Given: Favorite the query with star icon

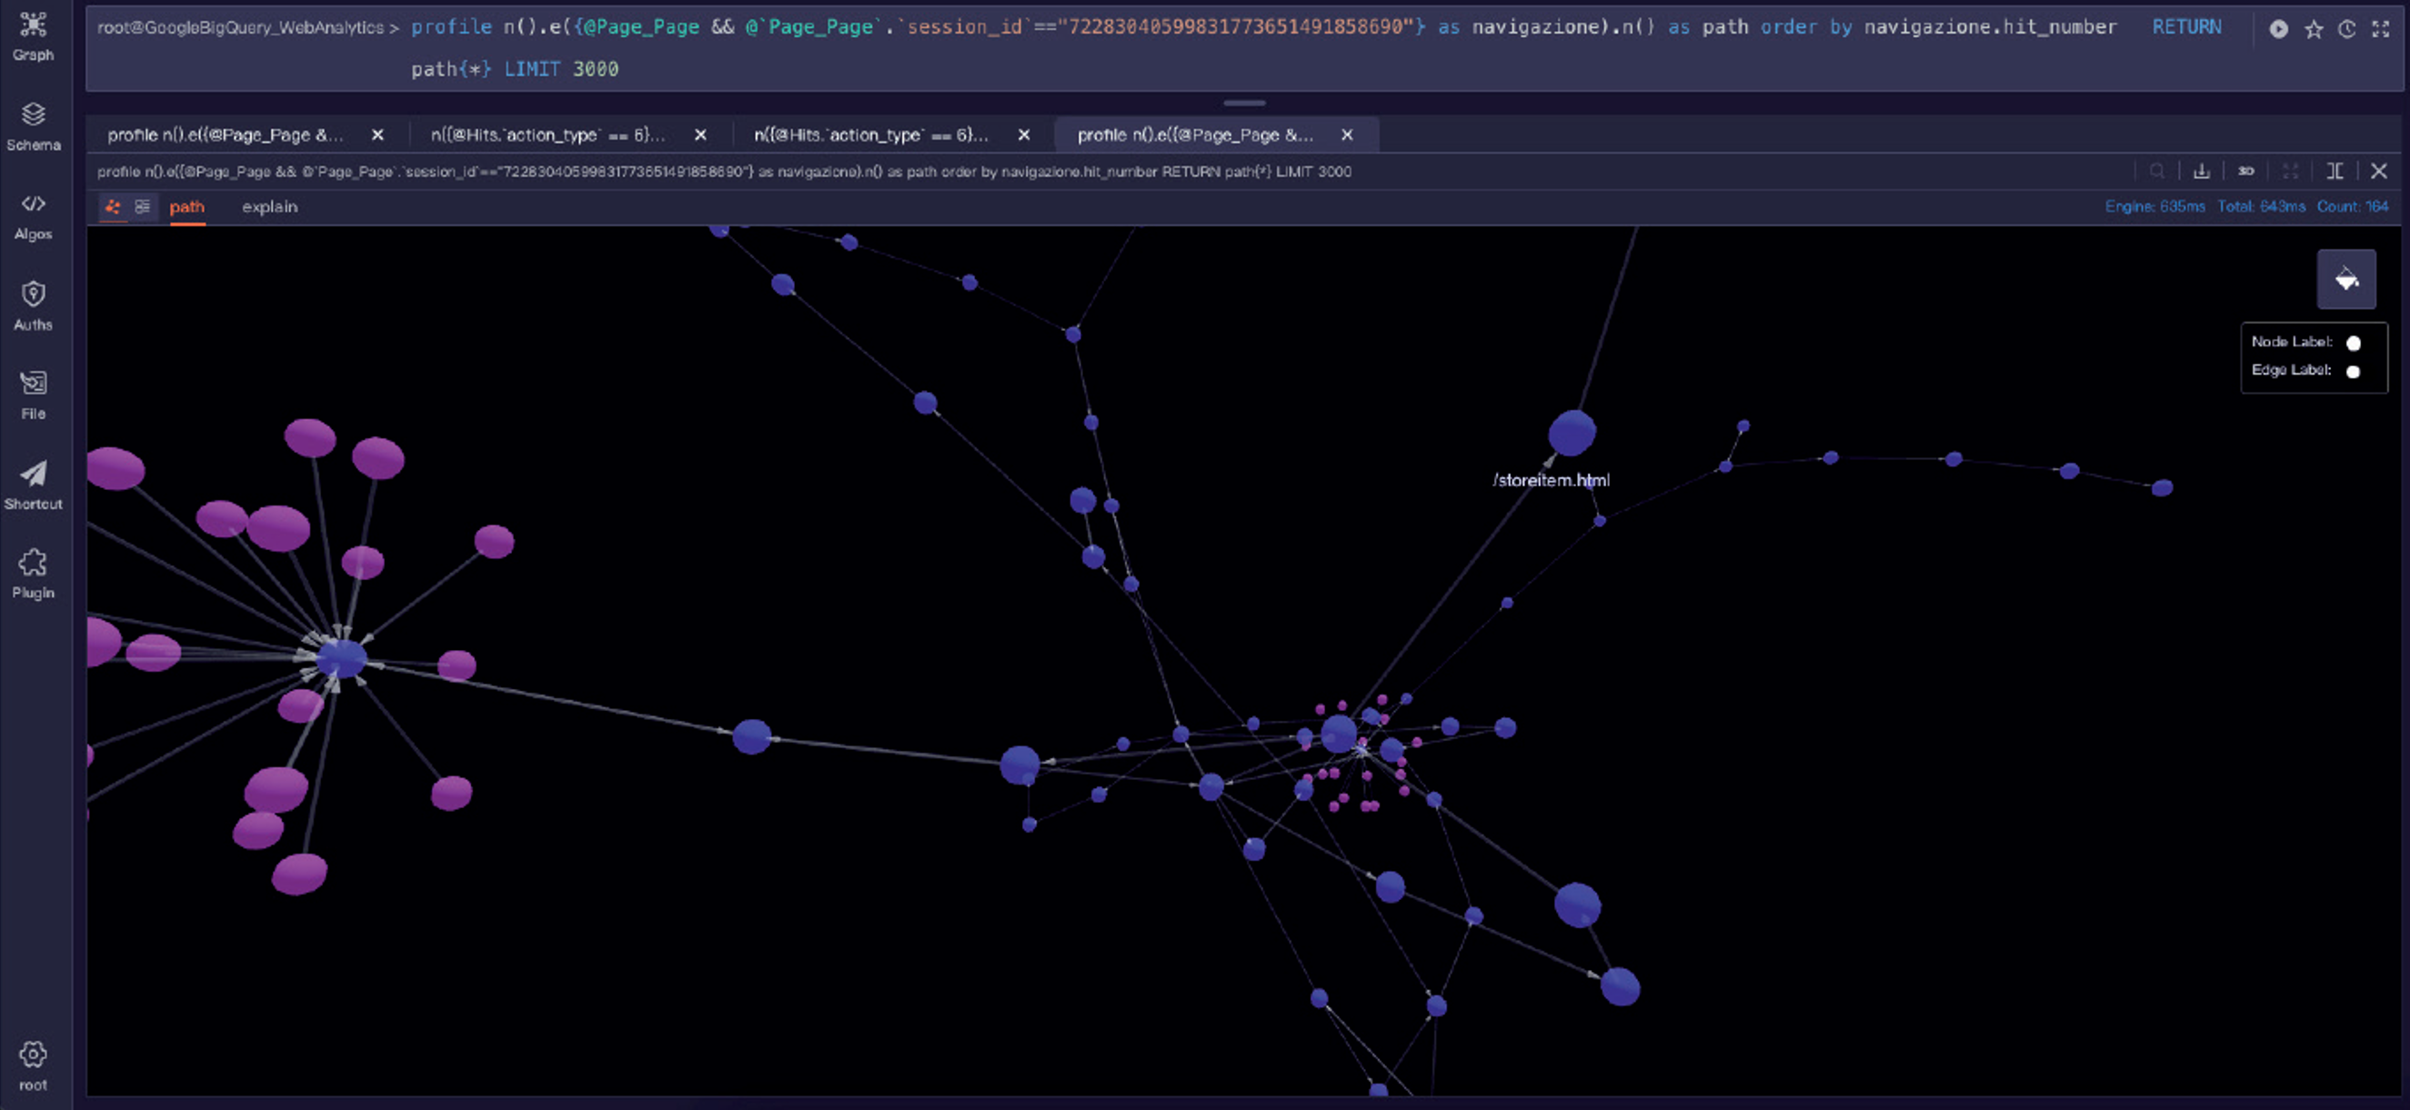Looking at the screenshot, I should pos(2313,29).
